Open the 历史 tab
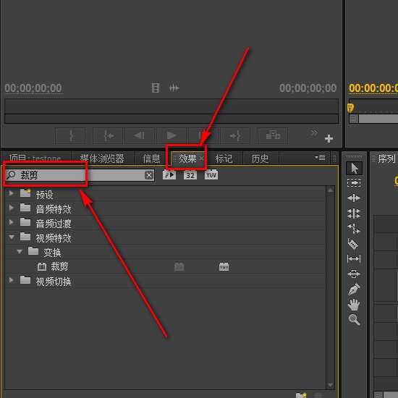The height and width of the screenshot is (398, 398). point(261,158)
